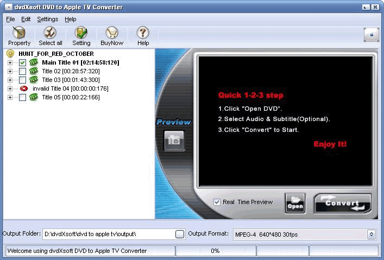Image resolution: width=384 pixels, height=260 pixels.
Task: Open the File menu
Action: (10, 19)
